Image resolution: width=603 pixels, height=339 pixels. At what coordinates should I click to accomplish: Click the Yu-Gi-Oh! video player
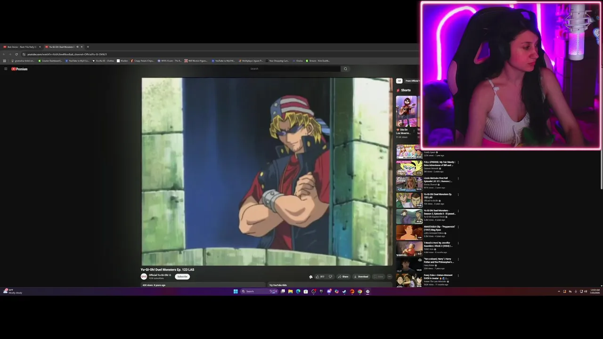pyautogui.click(x=267, y=172)
